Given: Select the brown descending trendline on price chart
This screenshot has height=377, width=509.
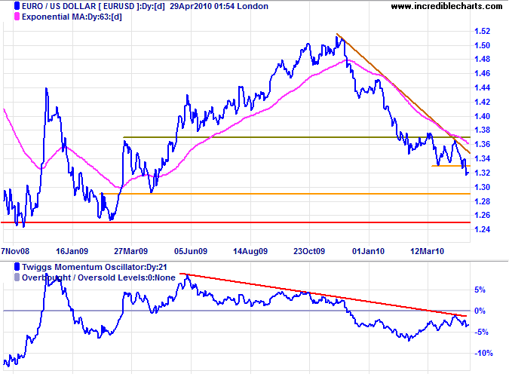Looking at the screenshot, I should point(403,93).
